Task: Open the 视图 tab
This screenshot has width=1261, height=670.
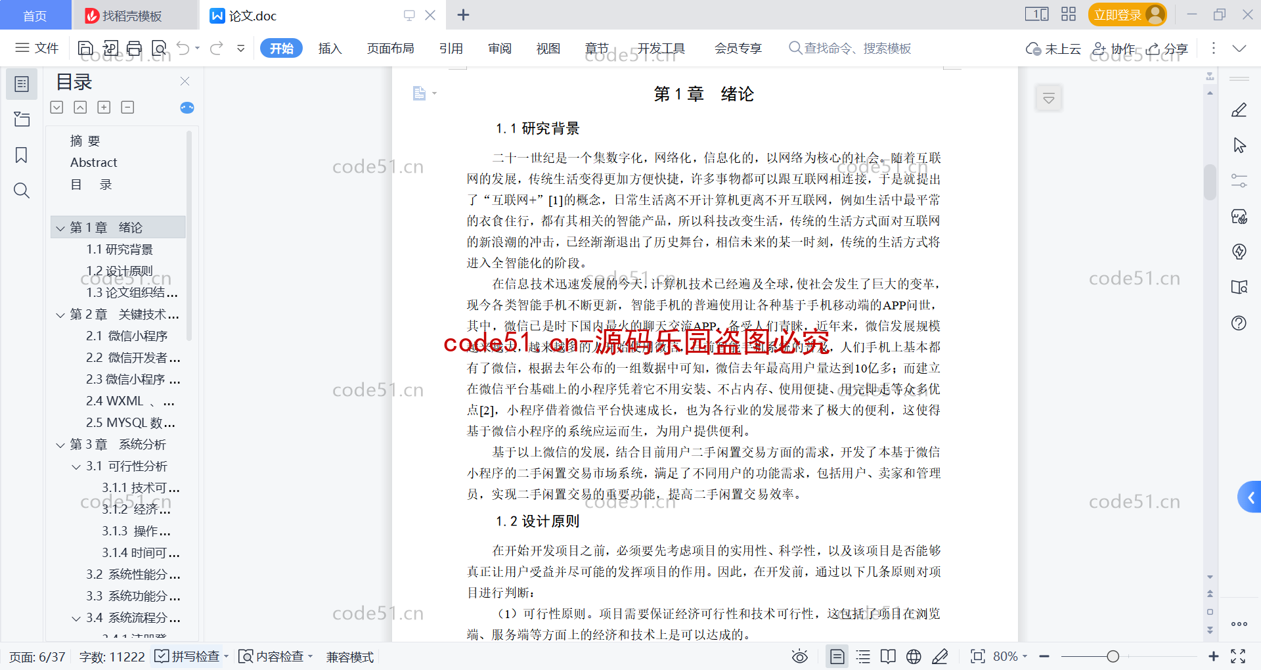Action: (548, 48)
